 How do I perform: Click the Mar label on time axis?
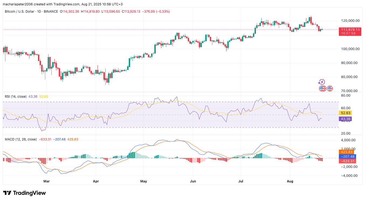pyautogui.click(x=47, y=181)
